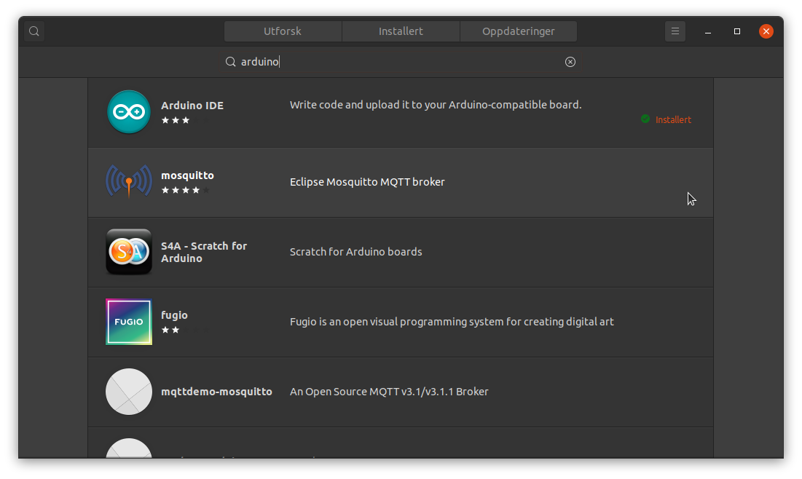Click Arduino IDE three-star rating
802x479 pixels.
tap(176, 120)
